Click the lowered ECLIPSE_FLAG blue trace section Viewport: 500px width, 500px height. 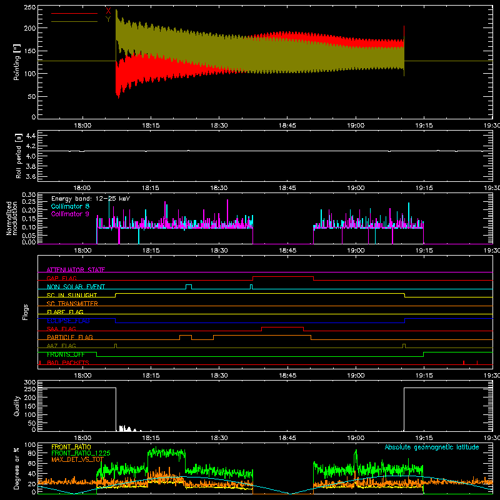click(x=260, y=322)
